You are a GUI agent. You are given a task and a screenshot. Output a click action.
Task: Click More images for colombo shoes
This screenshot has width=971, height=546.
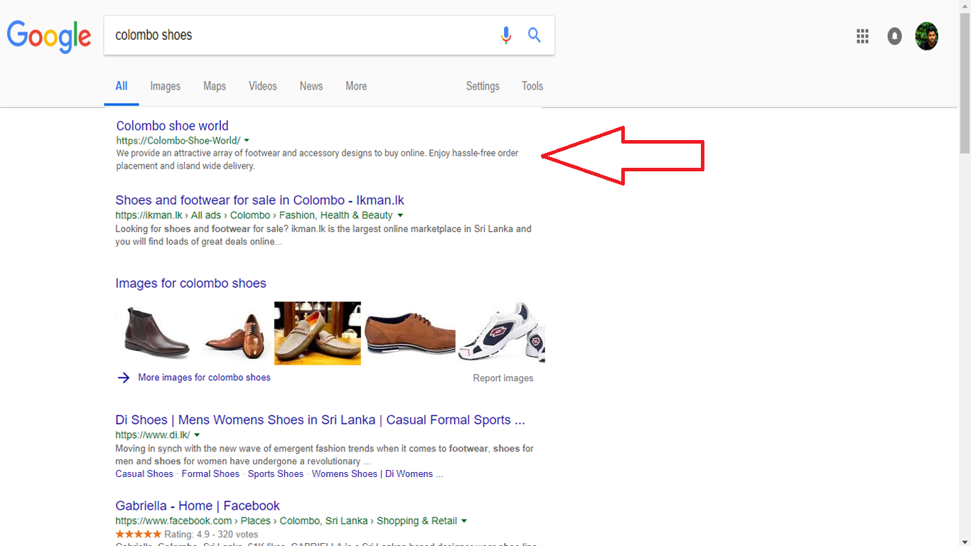(204, 378)
